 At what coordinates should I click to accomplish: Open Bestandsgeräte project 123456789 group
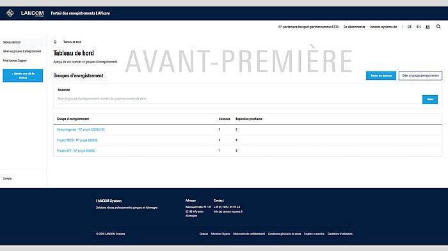pos(81,130)
